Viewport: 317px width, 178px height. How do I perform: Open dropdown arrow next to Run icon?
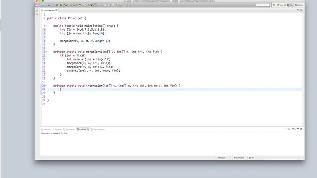(x=63, y=5)
